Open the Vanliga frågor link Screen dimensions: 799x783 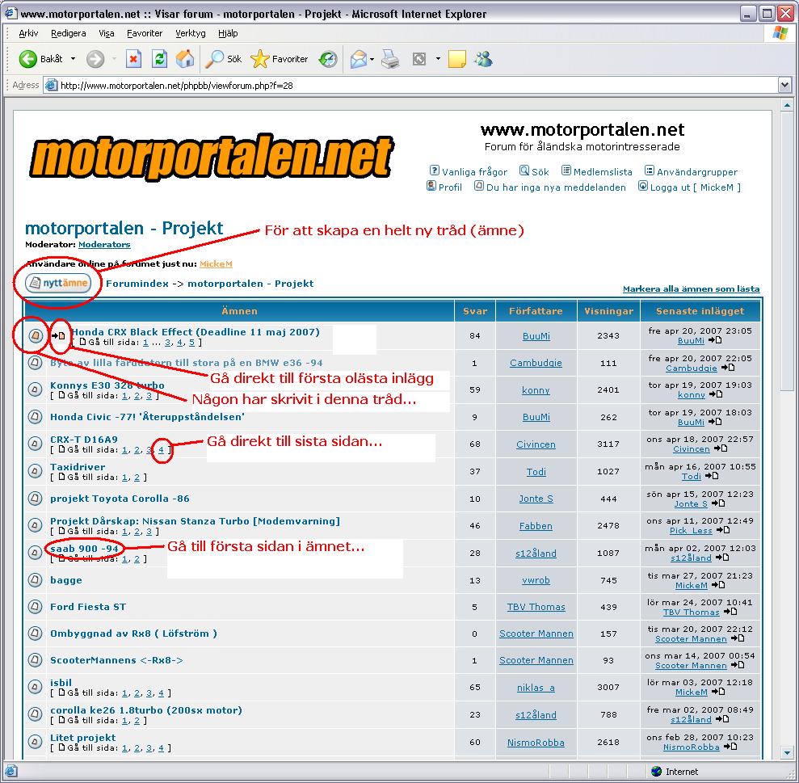[x=474, y=172]
